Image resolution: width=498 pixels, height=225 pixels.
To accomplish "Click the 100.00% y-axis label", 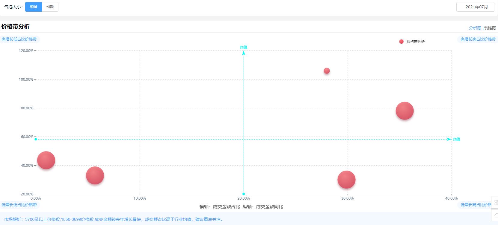I will pos(26,79).
